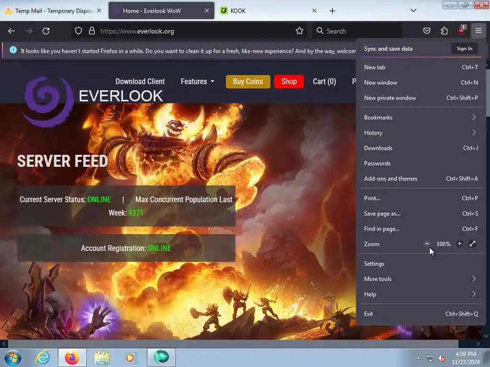Switch to the KOOK tab
Viewport: 490px width, 367px height.
269,11
